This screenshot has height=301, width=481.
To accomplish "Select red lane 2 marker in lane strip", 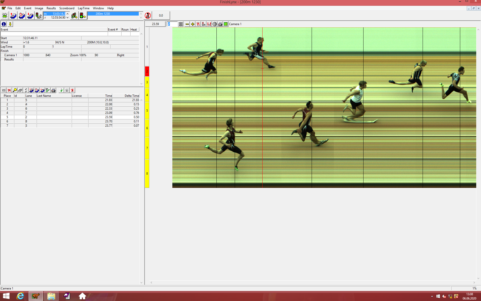I will coord(147,71).
